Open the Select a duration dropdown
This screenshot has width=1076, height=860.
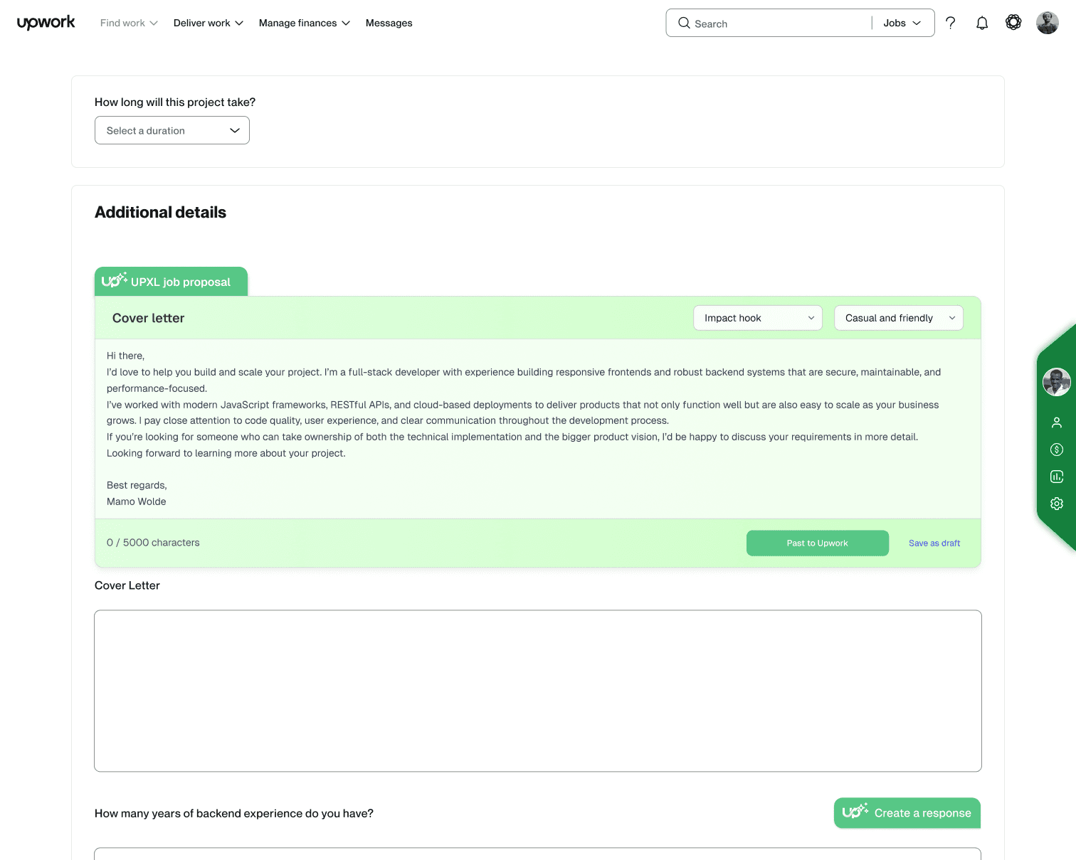[x=172, y=130]
